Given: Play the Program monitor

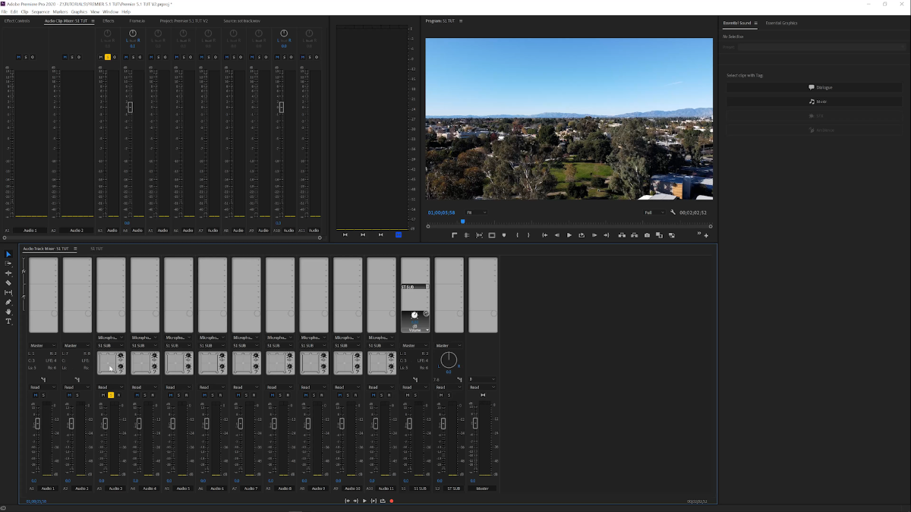Looking at the screenshot, I should pos(569,235).
